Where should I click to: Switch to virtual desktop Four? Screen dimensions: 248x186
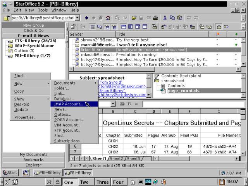[118, 182]
